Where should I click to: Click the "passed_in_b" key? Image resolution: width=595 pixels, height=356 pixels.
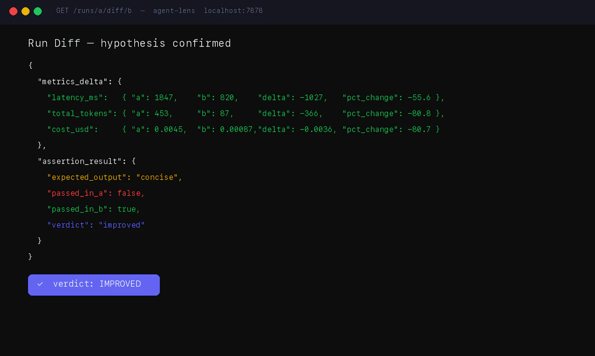tap(77, 209)
